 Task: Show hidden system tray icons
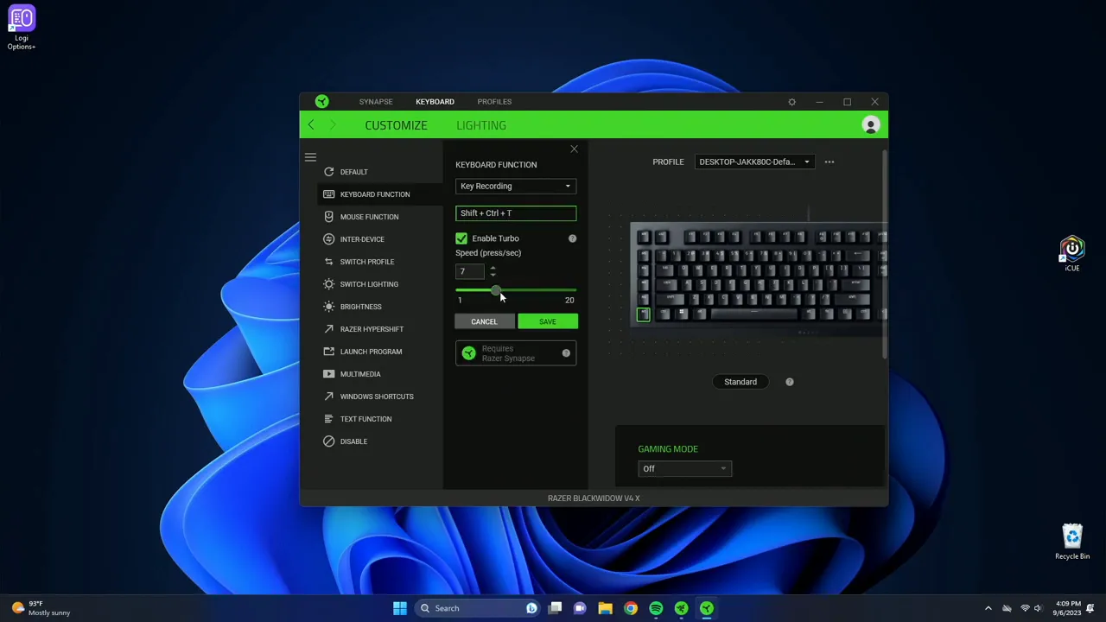pyautogui.click(x=988, y=608)
